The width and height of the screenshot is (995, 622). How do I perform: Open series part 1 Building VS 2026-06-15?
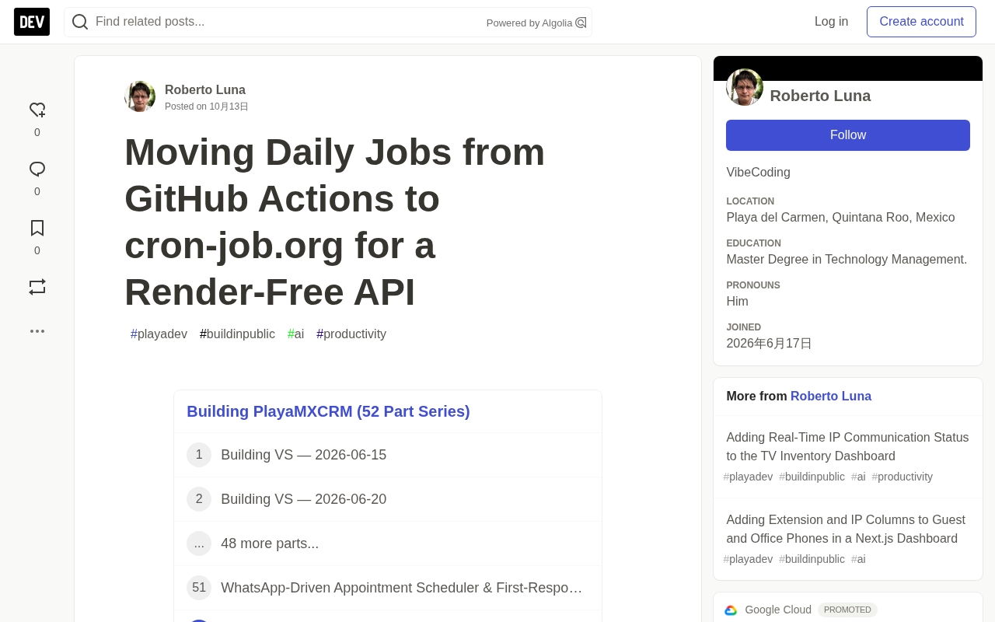point(388,455)
